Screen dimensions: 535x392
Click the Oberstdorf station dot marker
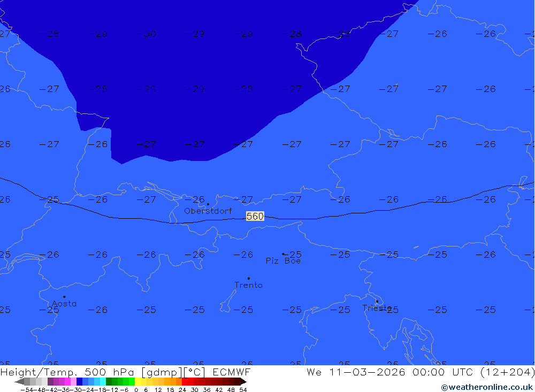(x=208, y=204)
